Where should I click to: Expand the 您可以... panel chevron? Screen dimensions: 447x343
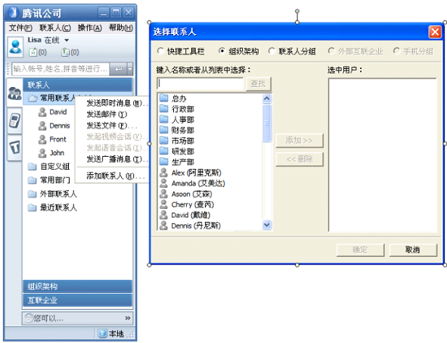click(128, 318)
